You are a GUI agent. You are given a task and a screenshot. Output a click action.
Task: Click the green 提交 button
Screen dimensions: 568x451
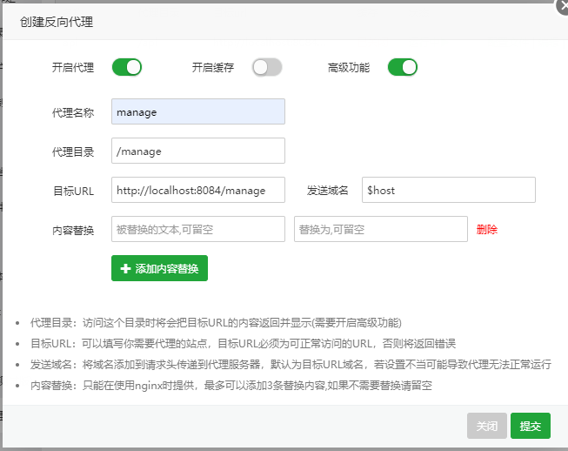531,426
